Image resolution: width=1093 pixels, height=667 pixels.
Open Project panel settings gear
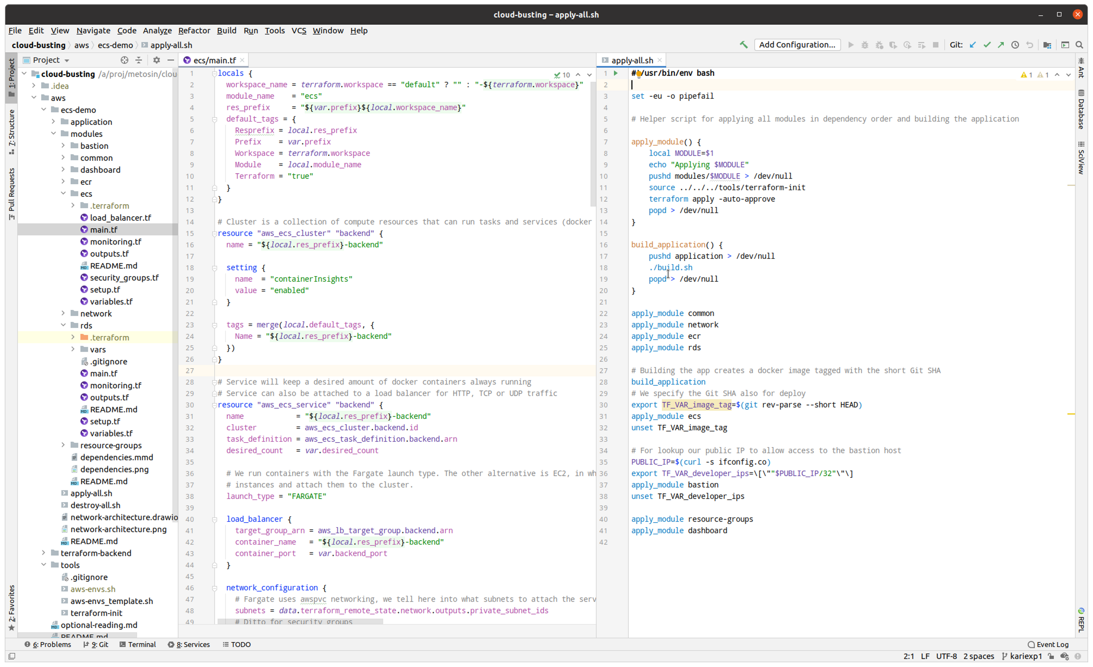[156, 60]
